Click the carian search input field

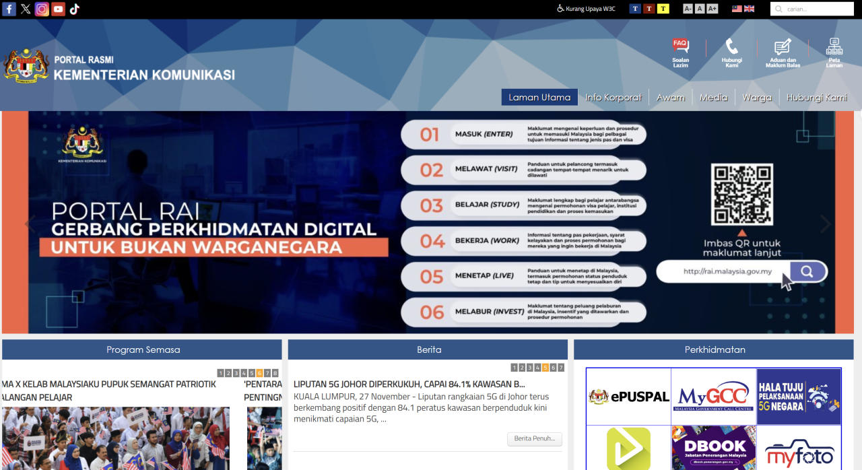815,9
